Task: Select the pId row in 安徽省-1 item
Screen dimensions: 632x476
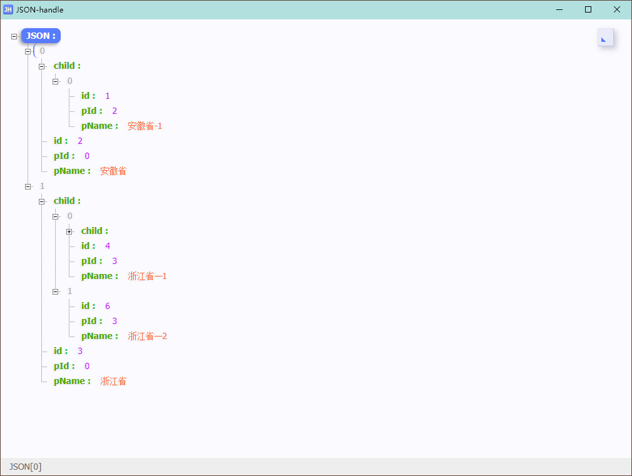Action: click(x=99, y=111)
